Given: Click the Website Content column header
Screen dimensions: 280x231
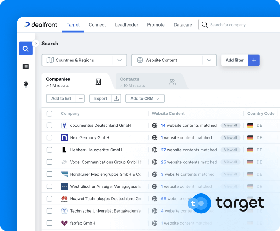Looking at the screenshot, I should [x=168, y=113].
